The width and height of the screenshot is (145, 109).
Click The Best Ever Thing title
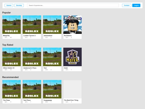71,100
